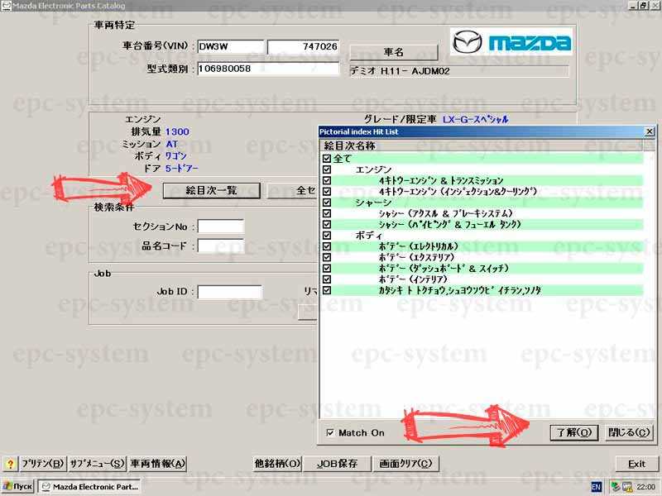The image size is (662, 496).
Task: Uncheck 4キトウーエンジン (インジェクション&クーリング) checkbox
Action: pos(326,192)
